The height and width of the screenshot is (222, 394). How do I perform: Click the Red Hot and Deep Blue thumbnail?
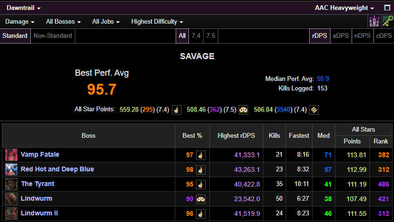coord(11,169)
